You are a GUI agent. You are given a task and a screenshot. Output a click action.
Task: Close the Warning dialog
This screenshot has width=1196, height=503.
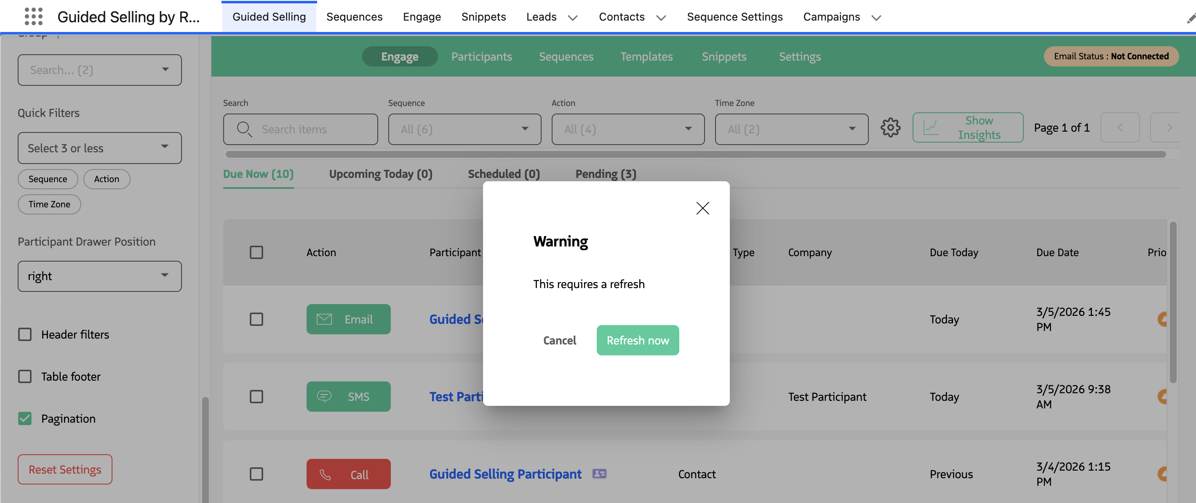click(702, 208)
